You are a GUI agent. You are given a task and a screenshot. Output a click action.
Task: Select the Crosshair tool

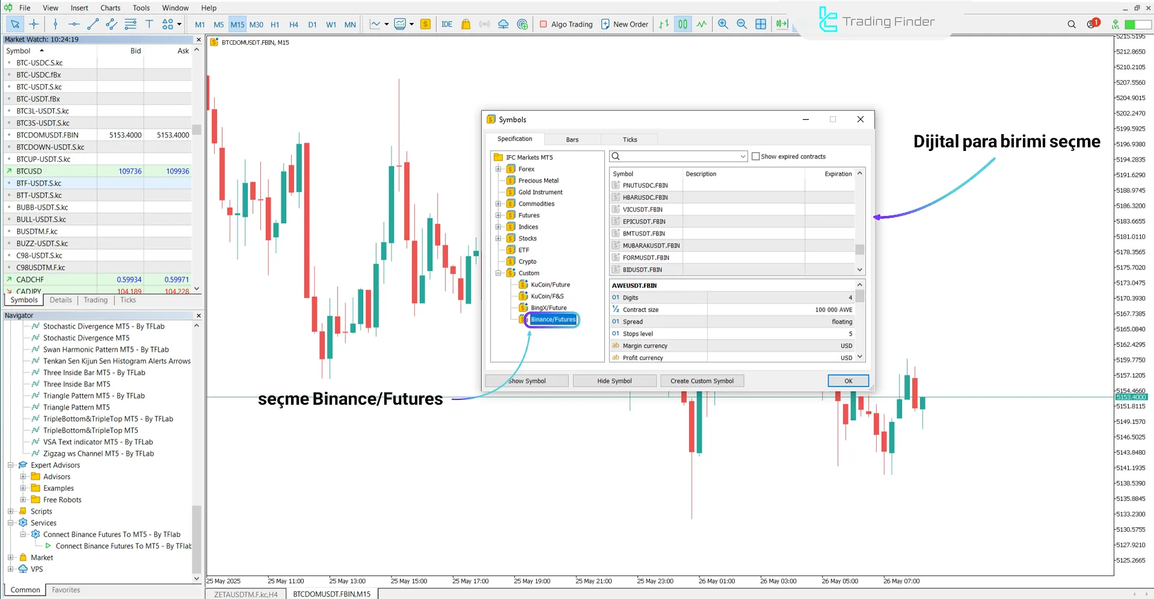[x=34, y=24]
